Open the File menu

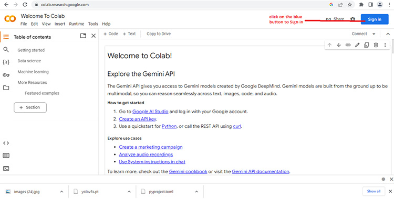(x=24, y=24)
